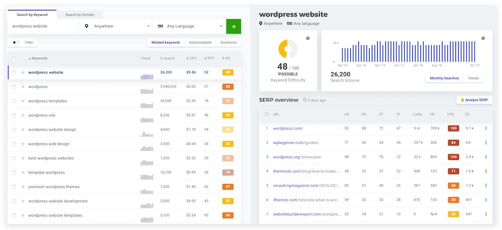Click the green search arrow button

click(233, 26)
